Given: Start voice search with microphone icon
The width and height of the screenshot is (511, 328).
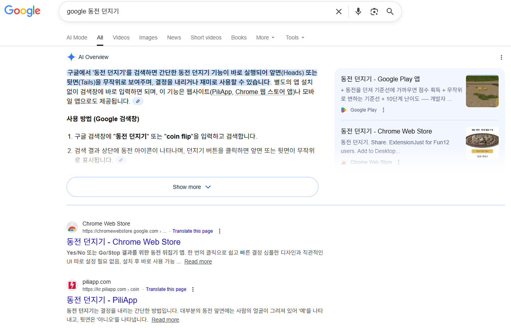Looking at the screenshot, I should click(x=358, y=12).
